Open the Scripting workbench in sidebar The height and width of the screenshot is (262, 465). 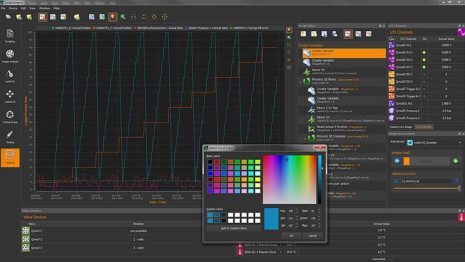pos(10,36)
